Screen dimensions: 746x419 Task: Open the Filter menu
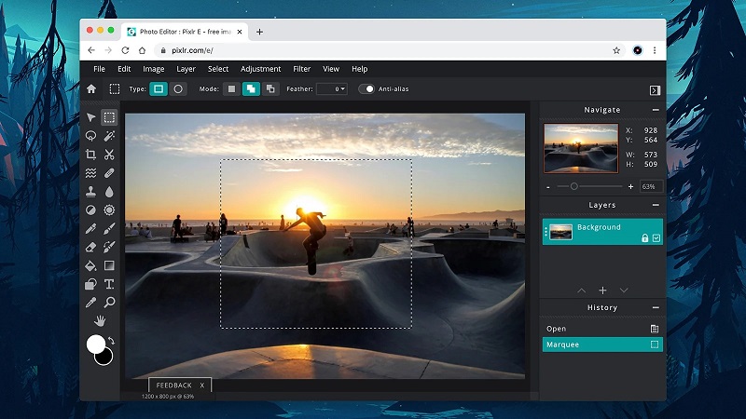click(301, 69)
